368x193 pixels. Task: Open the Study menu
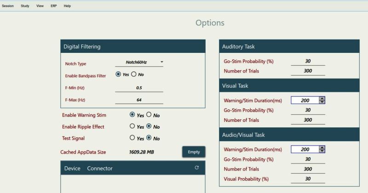(25, 6)
